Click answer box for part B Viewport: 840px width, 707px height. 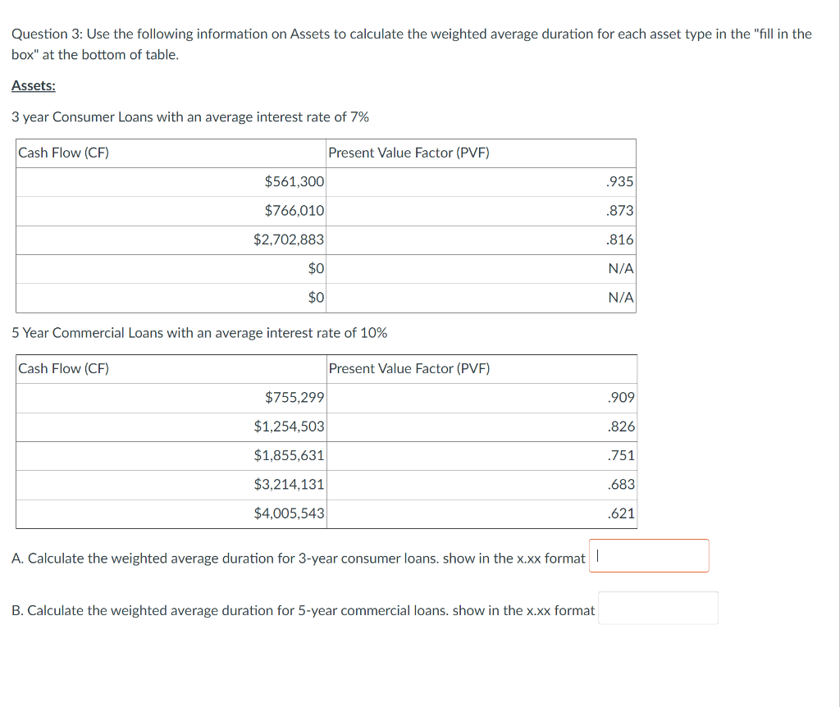pos(657,607)
